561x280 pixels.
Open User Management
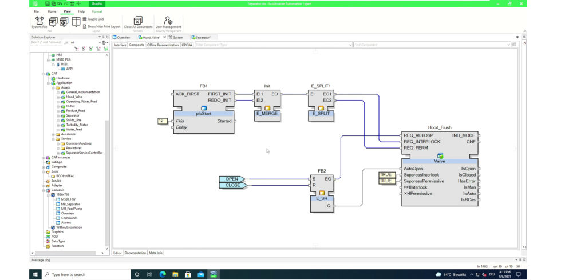168,21
